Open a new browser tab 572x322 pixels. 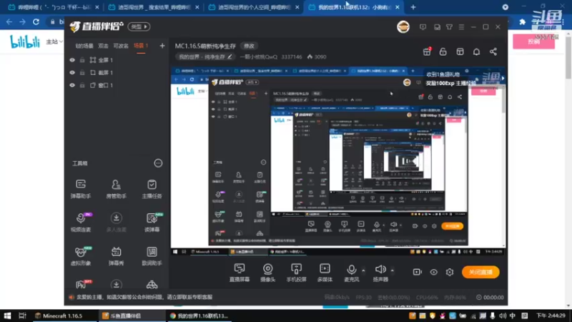(x=413, y=7)
